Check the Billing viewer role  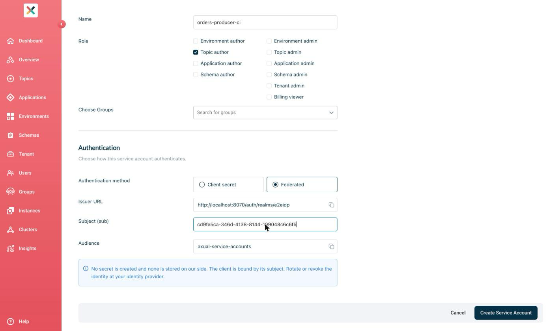click(x=269, y=97)
